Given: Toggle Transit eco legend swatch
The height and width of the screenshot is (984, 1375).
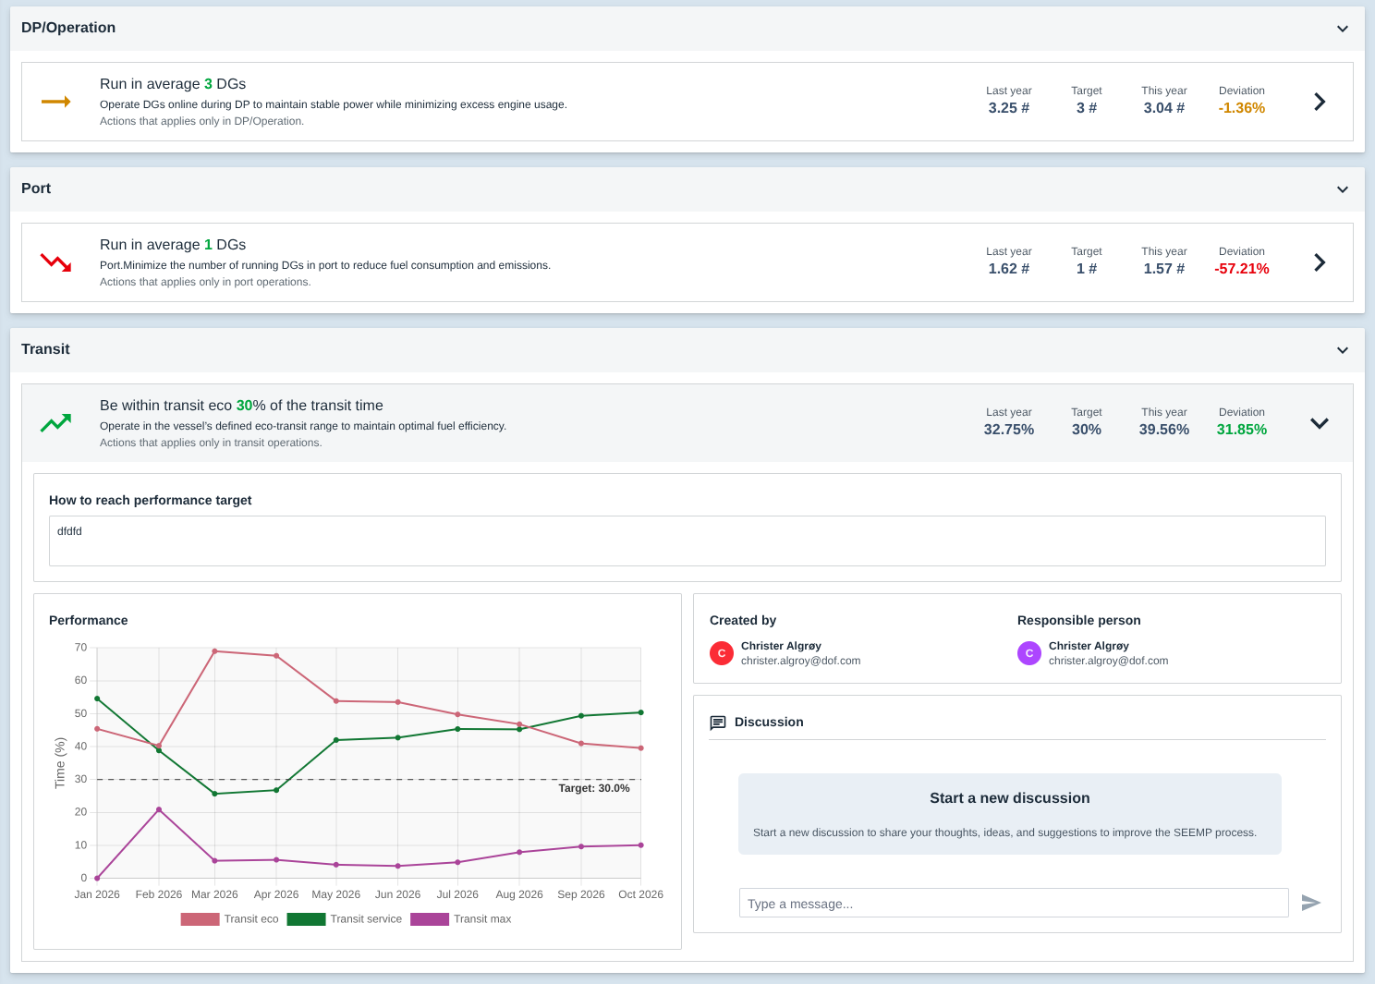Looking at the screenshot, I should pyautogui.click(x=200, y=919).
